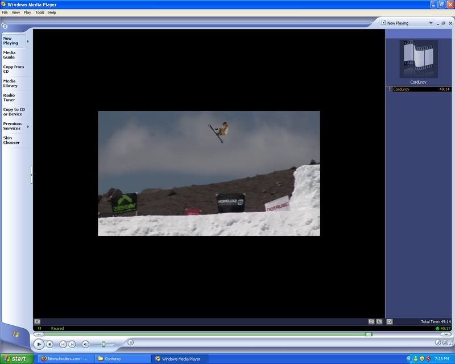
Task: Stop playback with the Stop button
Action: [x=49, y=344]
